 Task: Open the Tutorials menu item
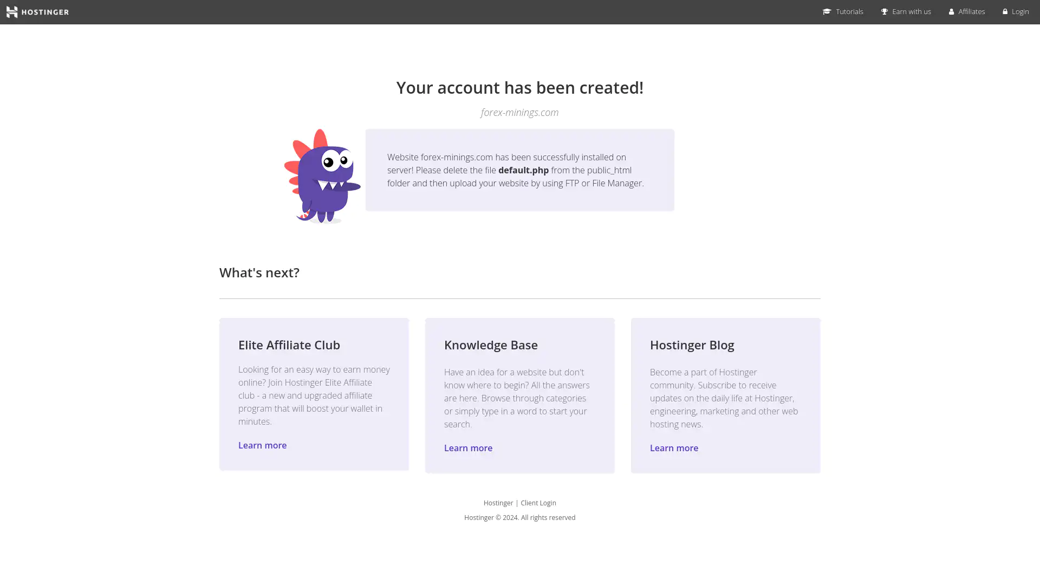[849, 11]
